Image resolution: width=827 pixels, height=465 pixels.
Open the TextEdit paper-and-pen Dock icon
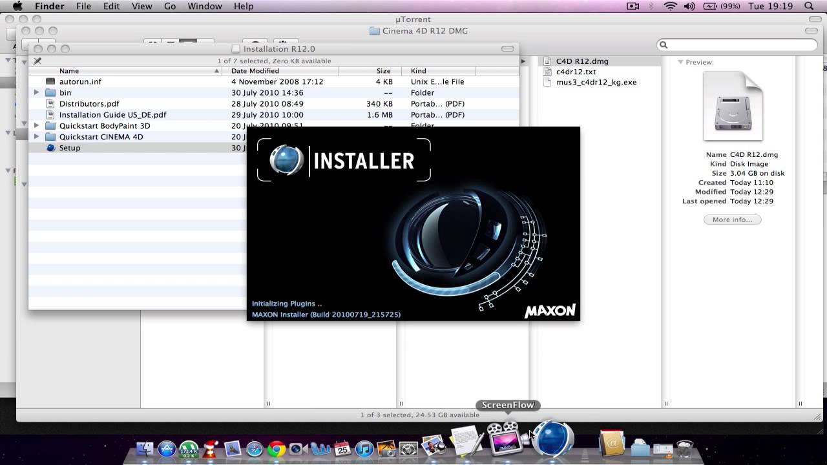click(x=468, y=441)
